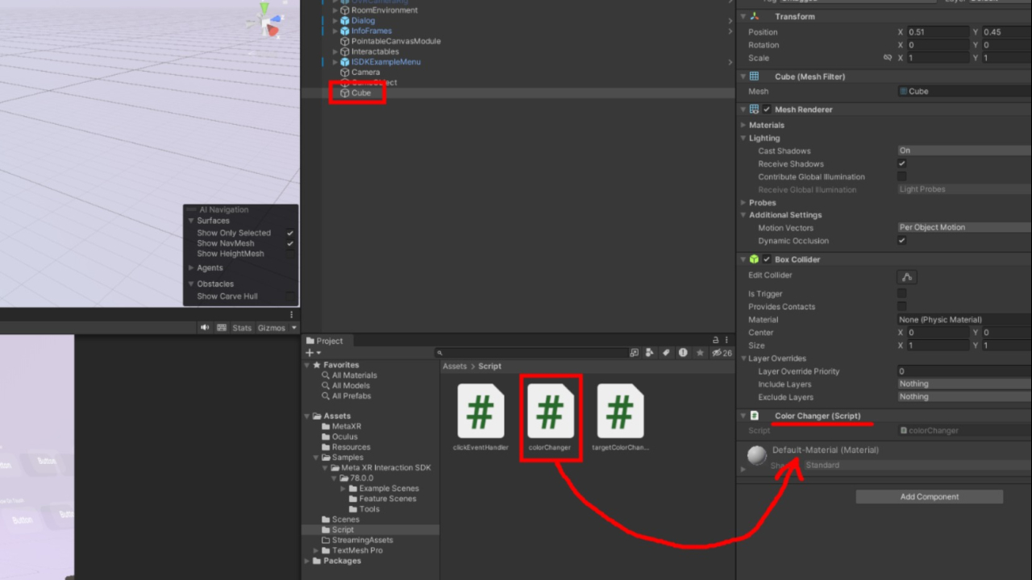Viewport: 1032px width, 580px height.
Task: Click the scene orientation gizmo
Action: [x=268, y=19]
